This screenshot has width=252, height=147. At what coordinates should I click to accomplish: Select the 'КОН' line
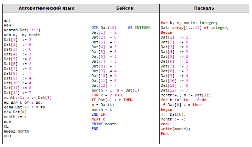point(7,136)
